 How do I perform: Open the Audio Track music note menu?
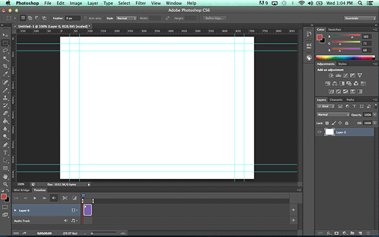(x=74, y=221)
